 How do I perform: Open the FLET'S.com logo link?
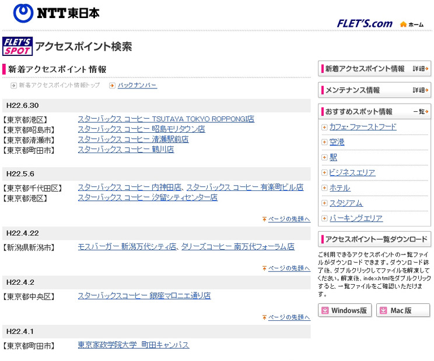point(365,24)
